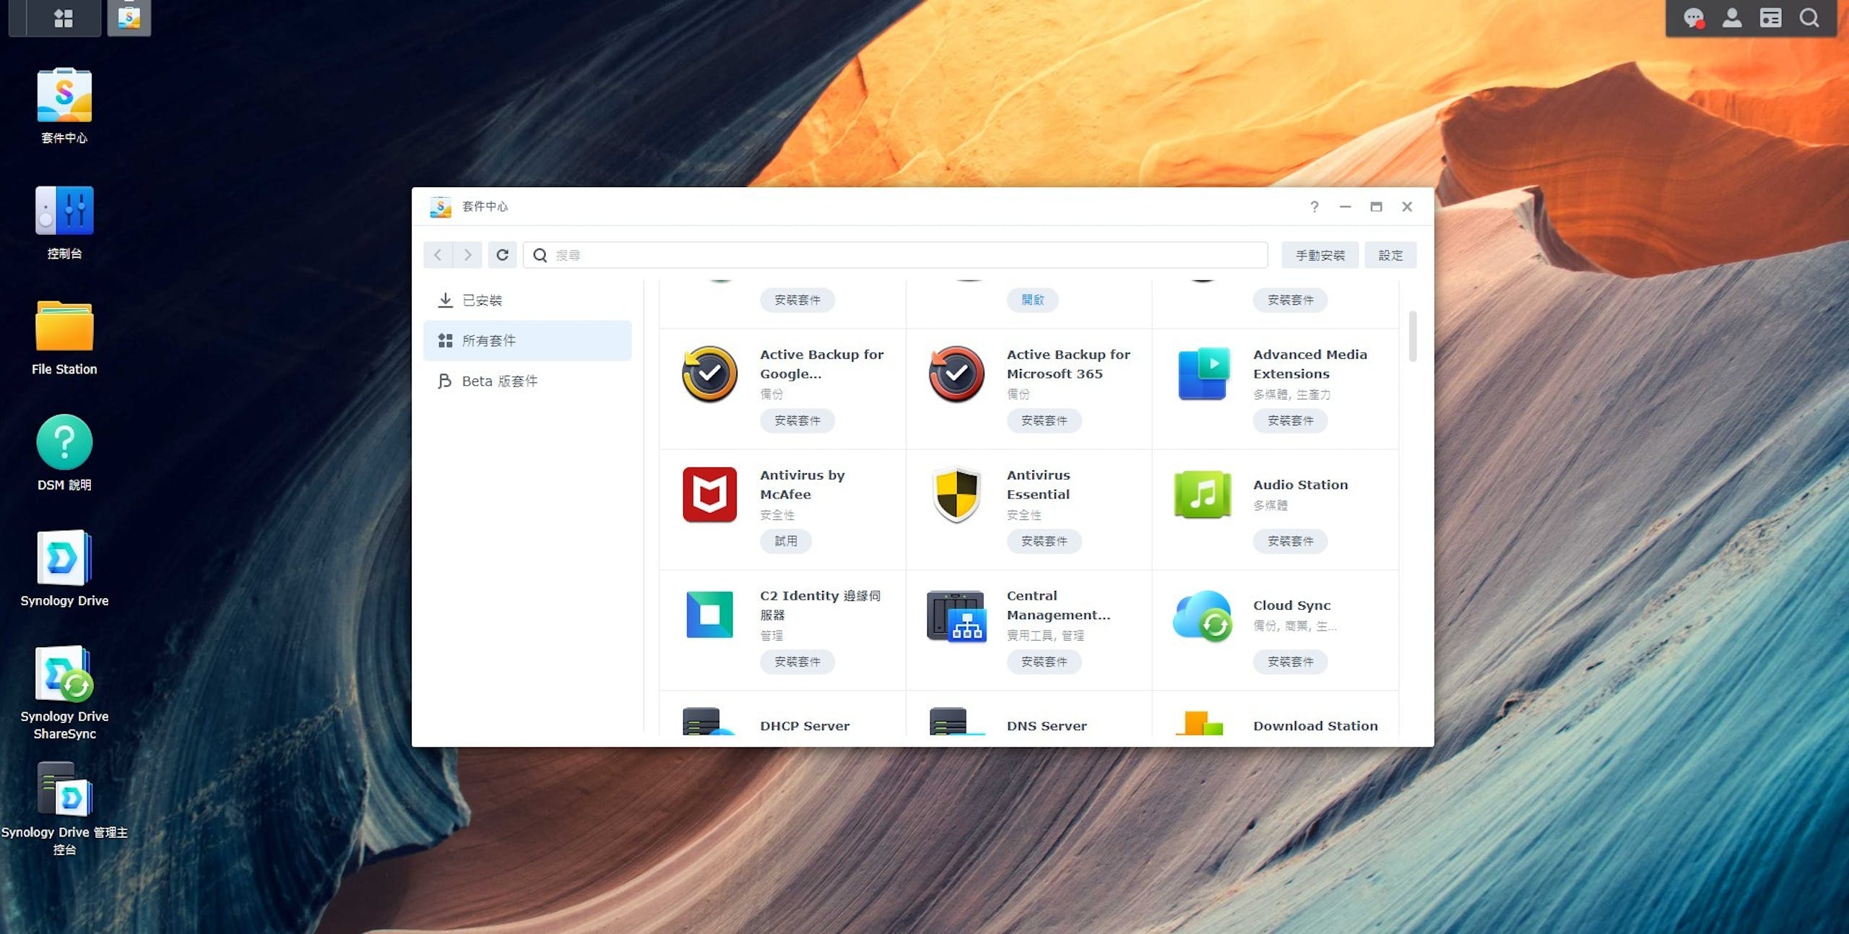1849x934 pixels.
Task: Click the package list vertical scrollbar
Action: coord(1413,336)
